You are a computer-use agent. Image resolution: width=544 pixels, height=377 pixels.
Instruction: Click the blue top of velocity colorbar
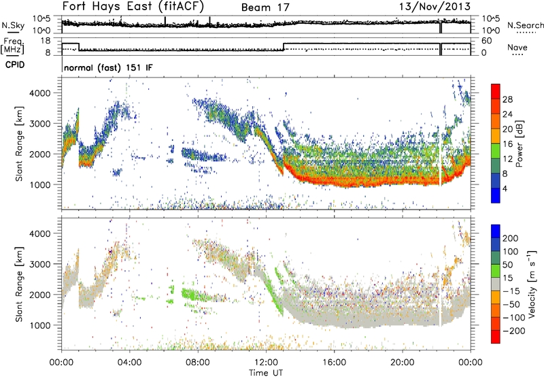[496, 231]
